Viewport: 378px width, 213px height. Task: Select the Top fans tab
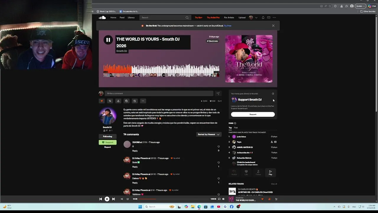230,128
